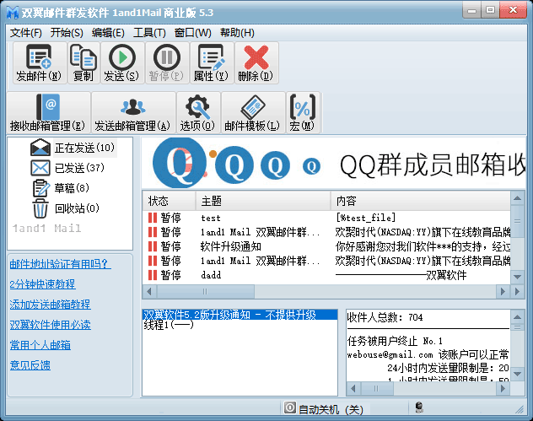Image resolution: width=533 pixels, height=421 pixels.
Task: Select the paused task named test
Action: point(326,218)
